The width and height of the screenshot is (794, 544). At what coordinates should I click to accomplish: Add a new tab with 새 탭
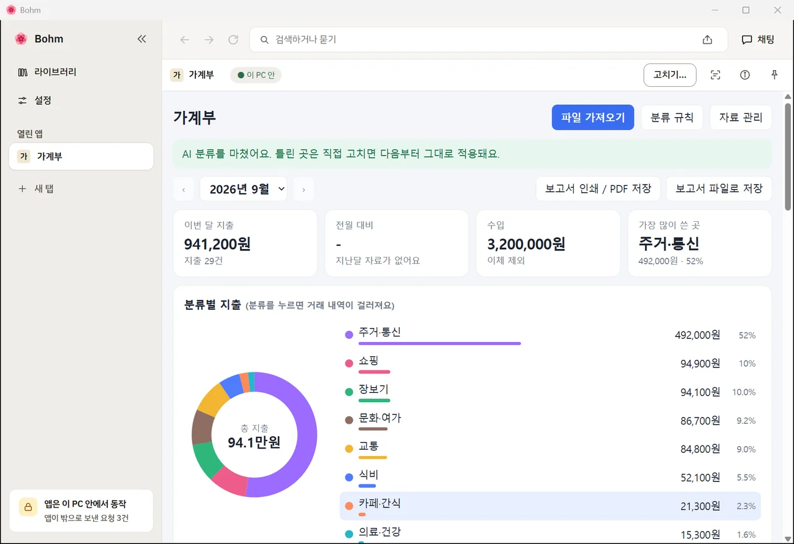point(81,188)
